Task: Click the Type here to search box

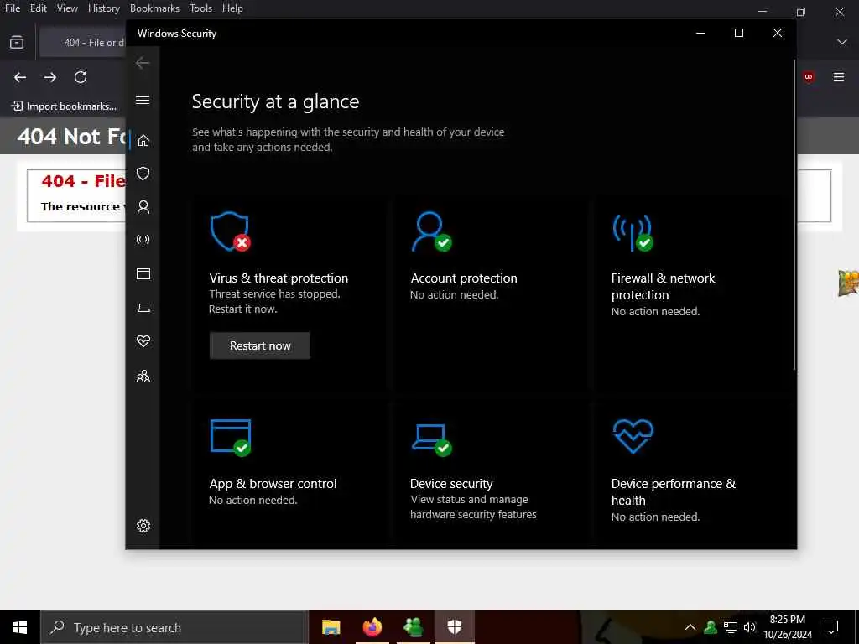Action: point(174,627)
